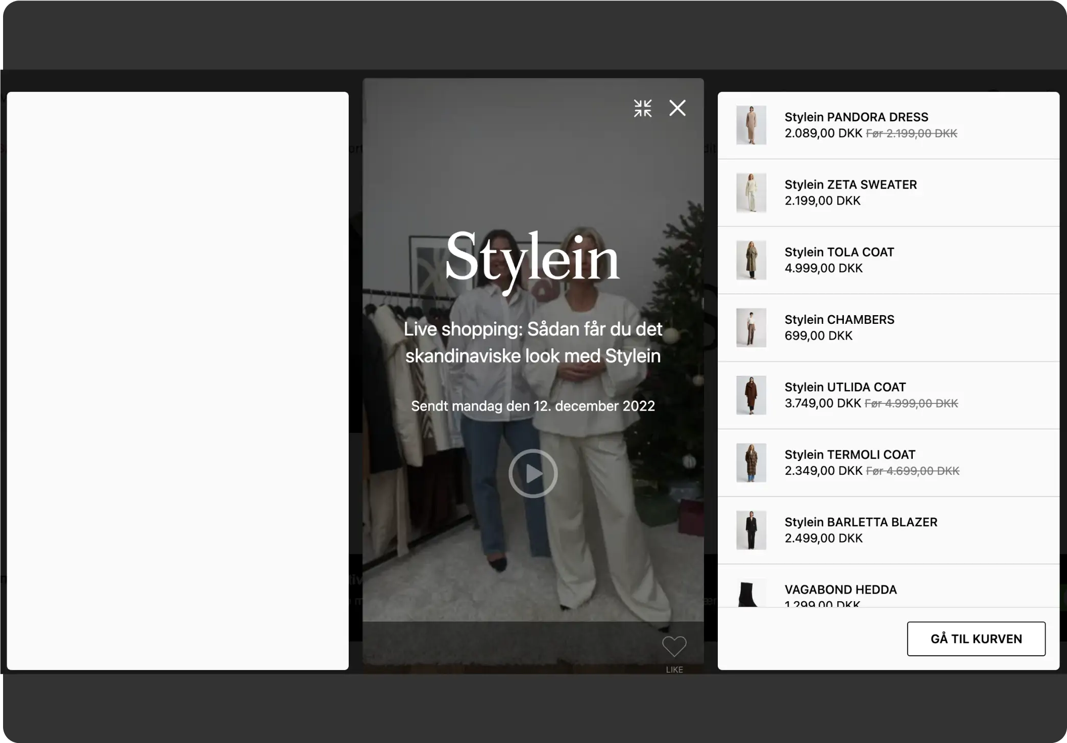The image size is (1067, 743).
Task: Click the 'LIKE' label under the heart
Action: [x=674, y=670]
